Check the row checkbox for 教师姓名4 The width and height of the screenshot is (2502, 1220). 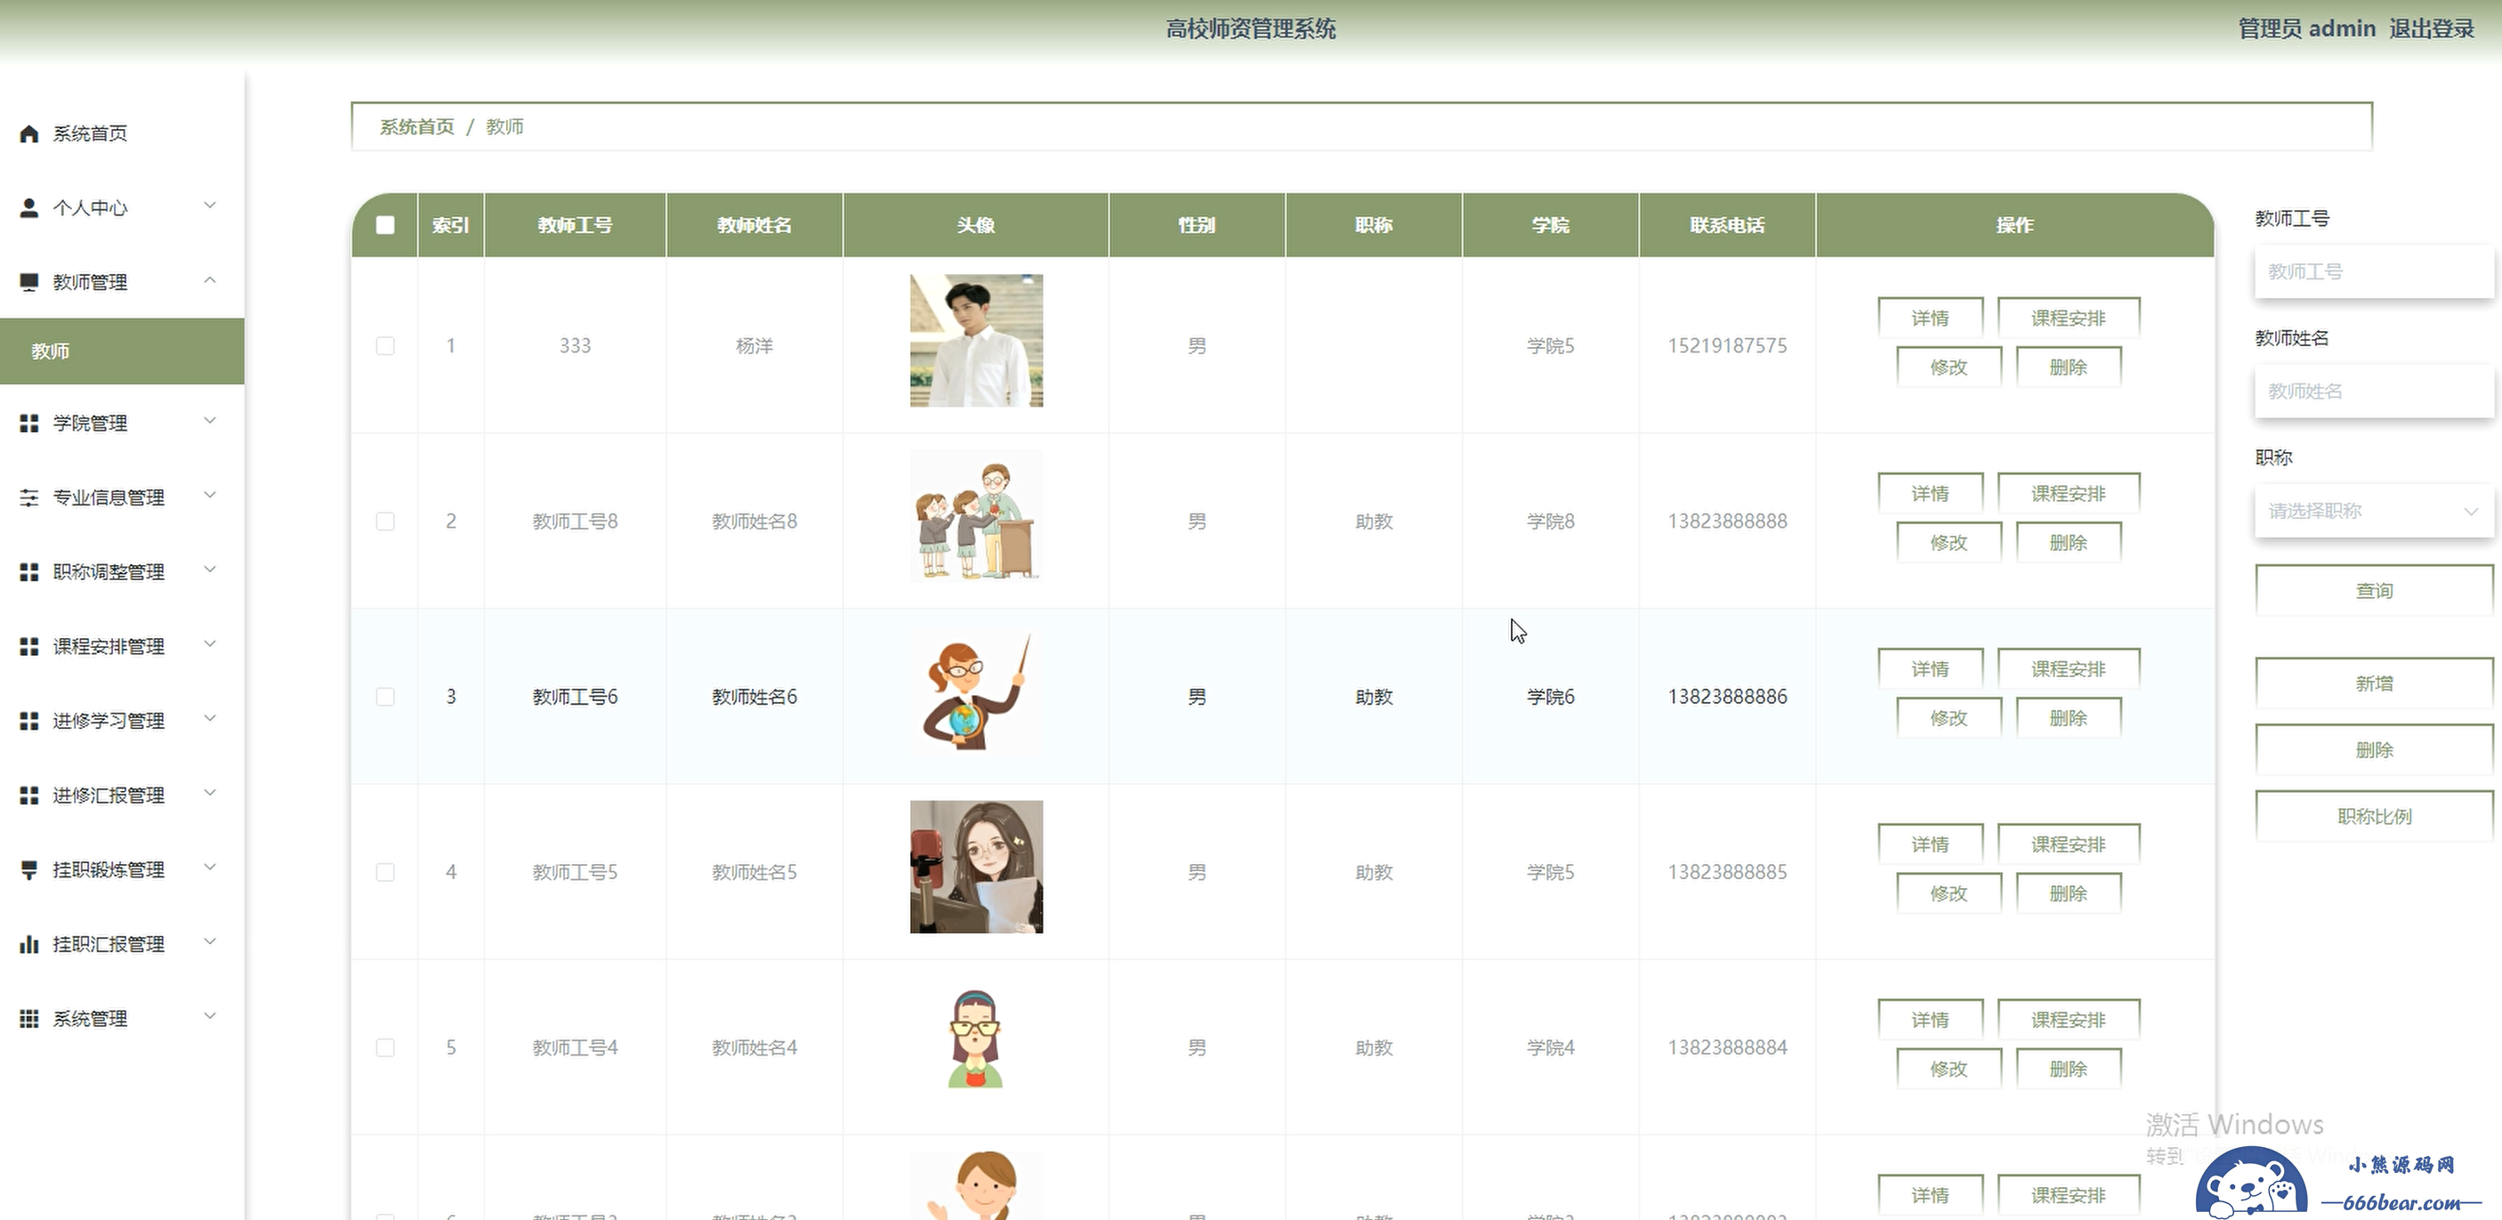[385, 1048]
